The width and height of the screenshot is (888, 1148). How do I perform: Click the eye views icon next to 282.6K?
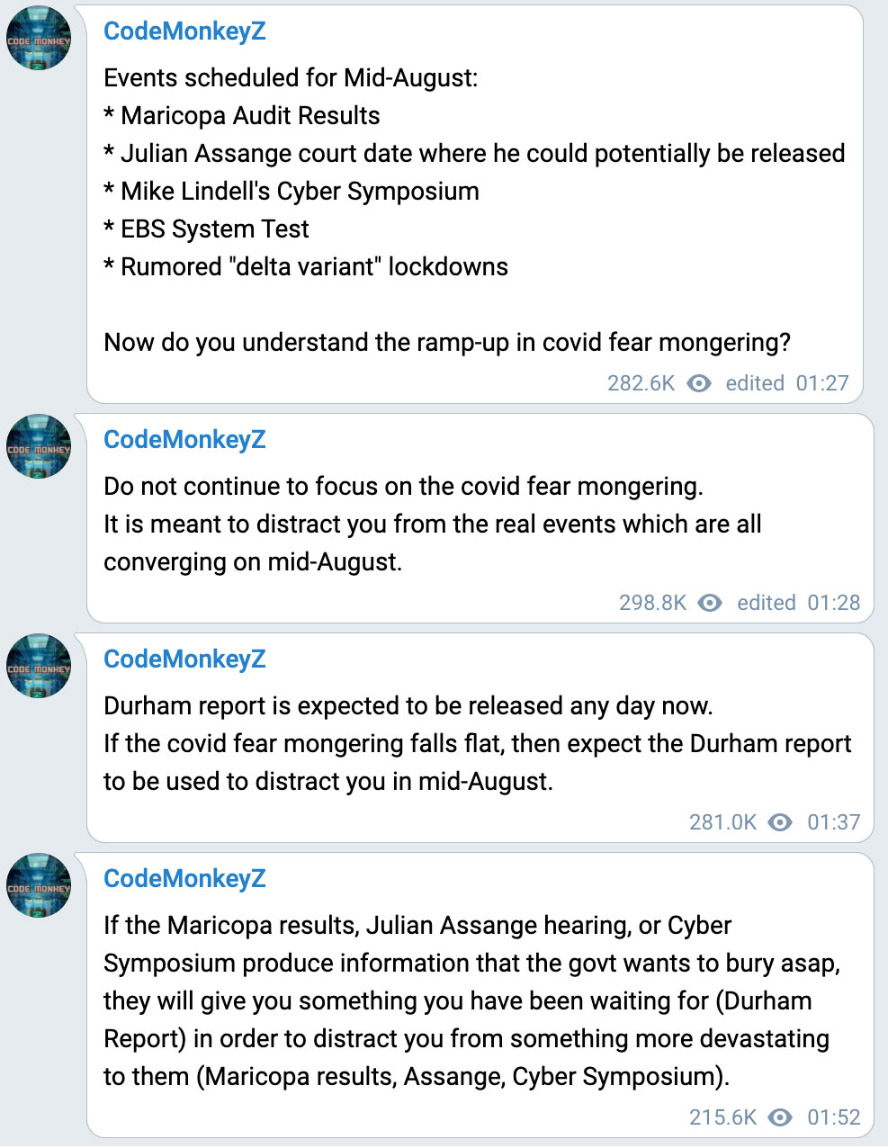(699, 383)
